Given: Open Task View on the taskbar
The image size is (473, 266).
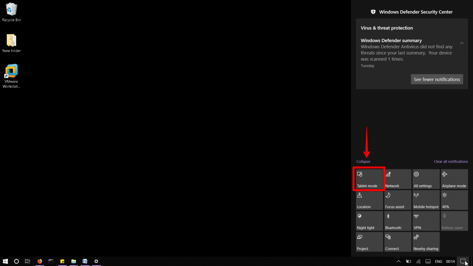Looking at the screenshot, I should [x=27, y=261].
